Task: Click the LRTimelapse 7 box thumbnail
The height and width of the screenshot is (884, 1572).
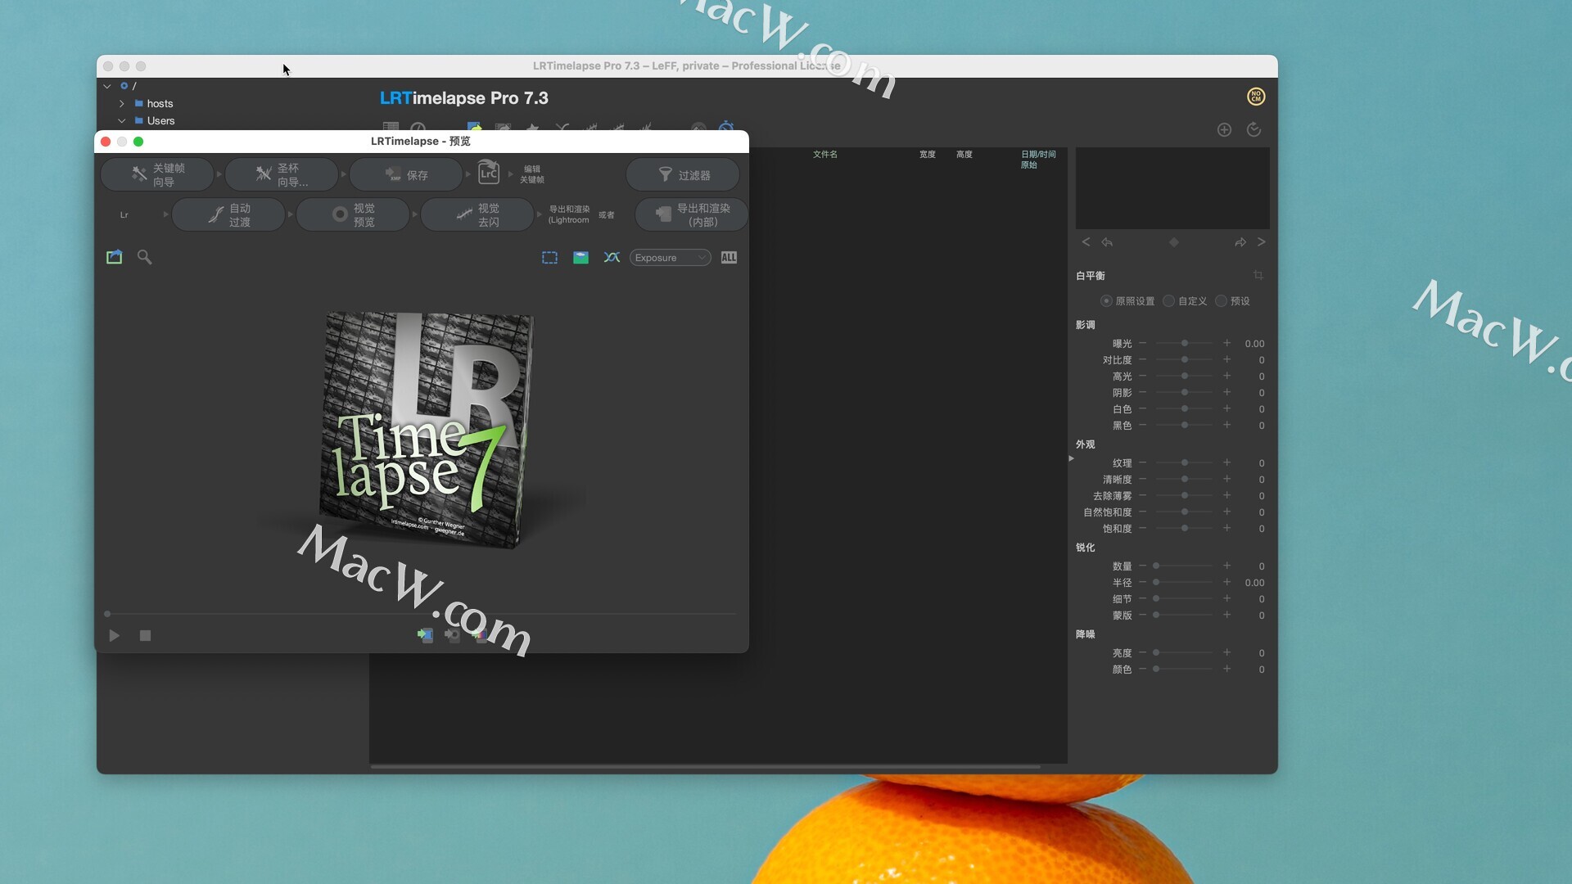Action: point(426,430)
